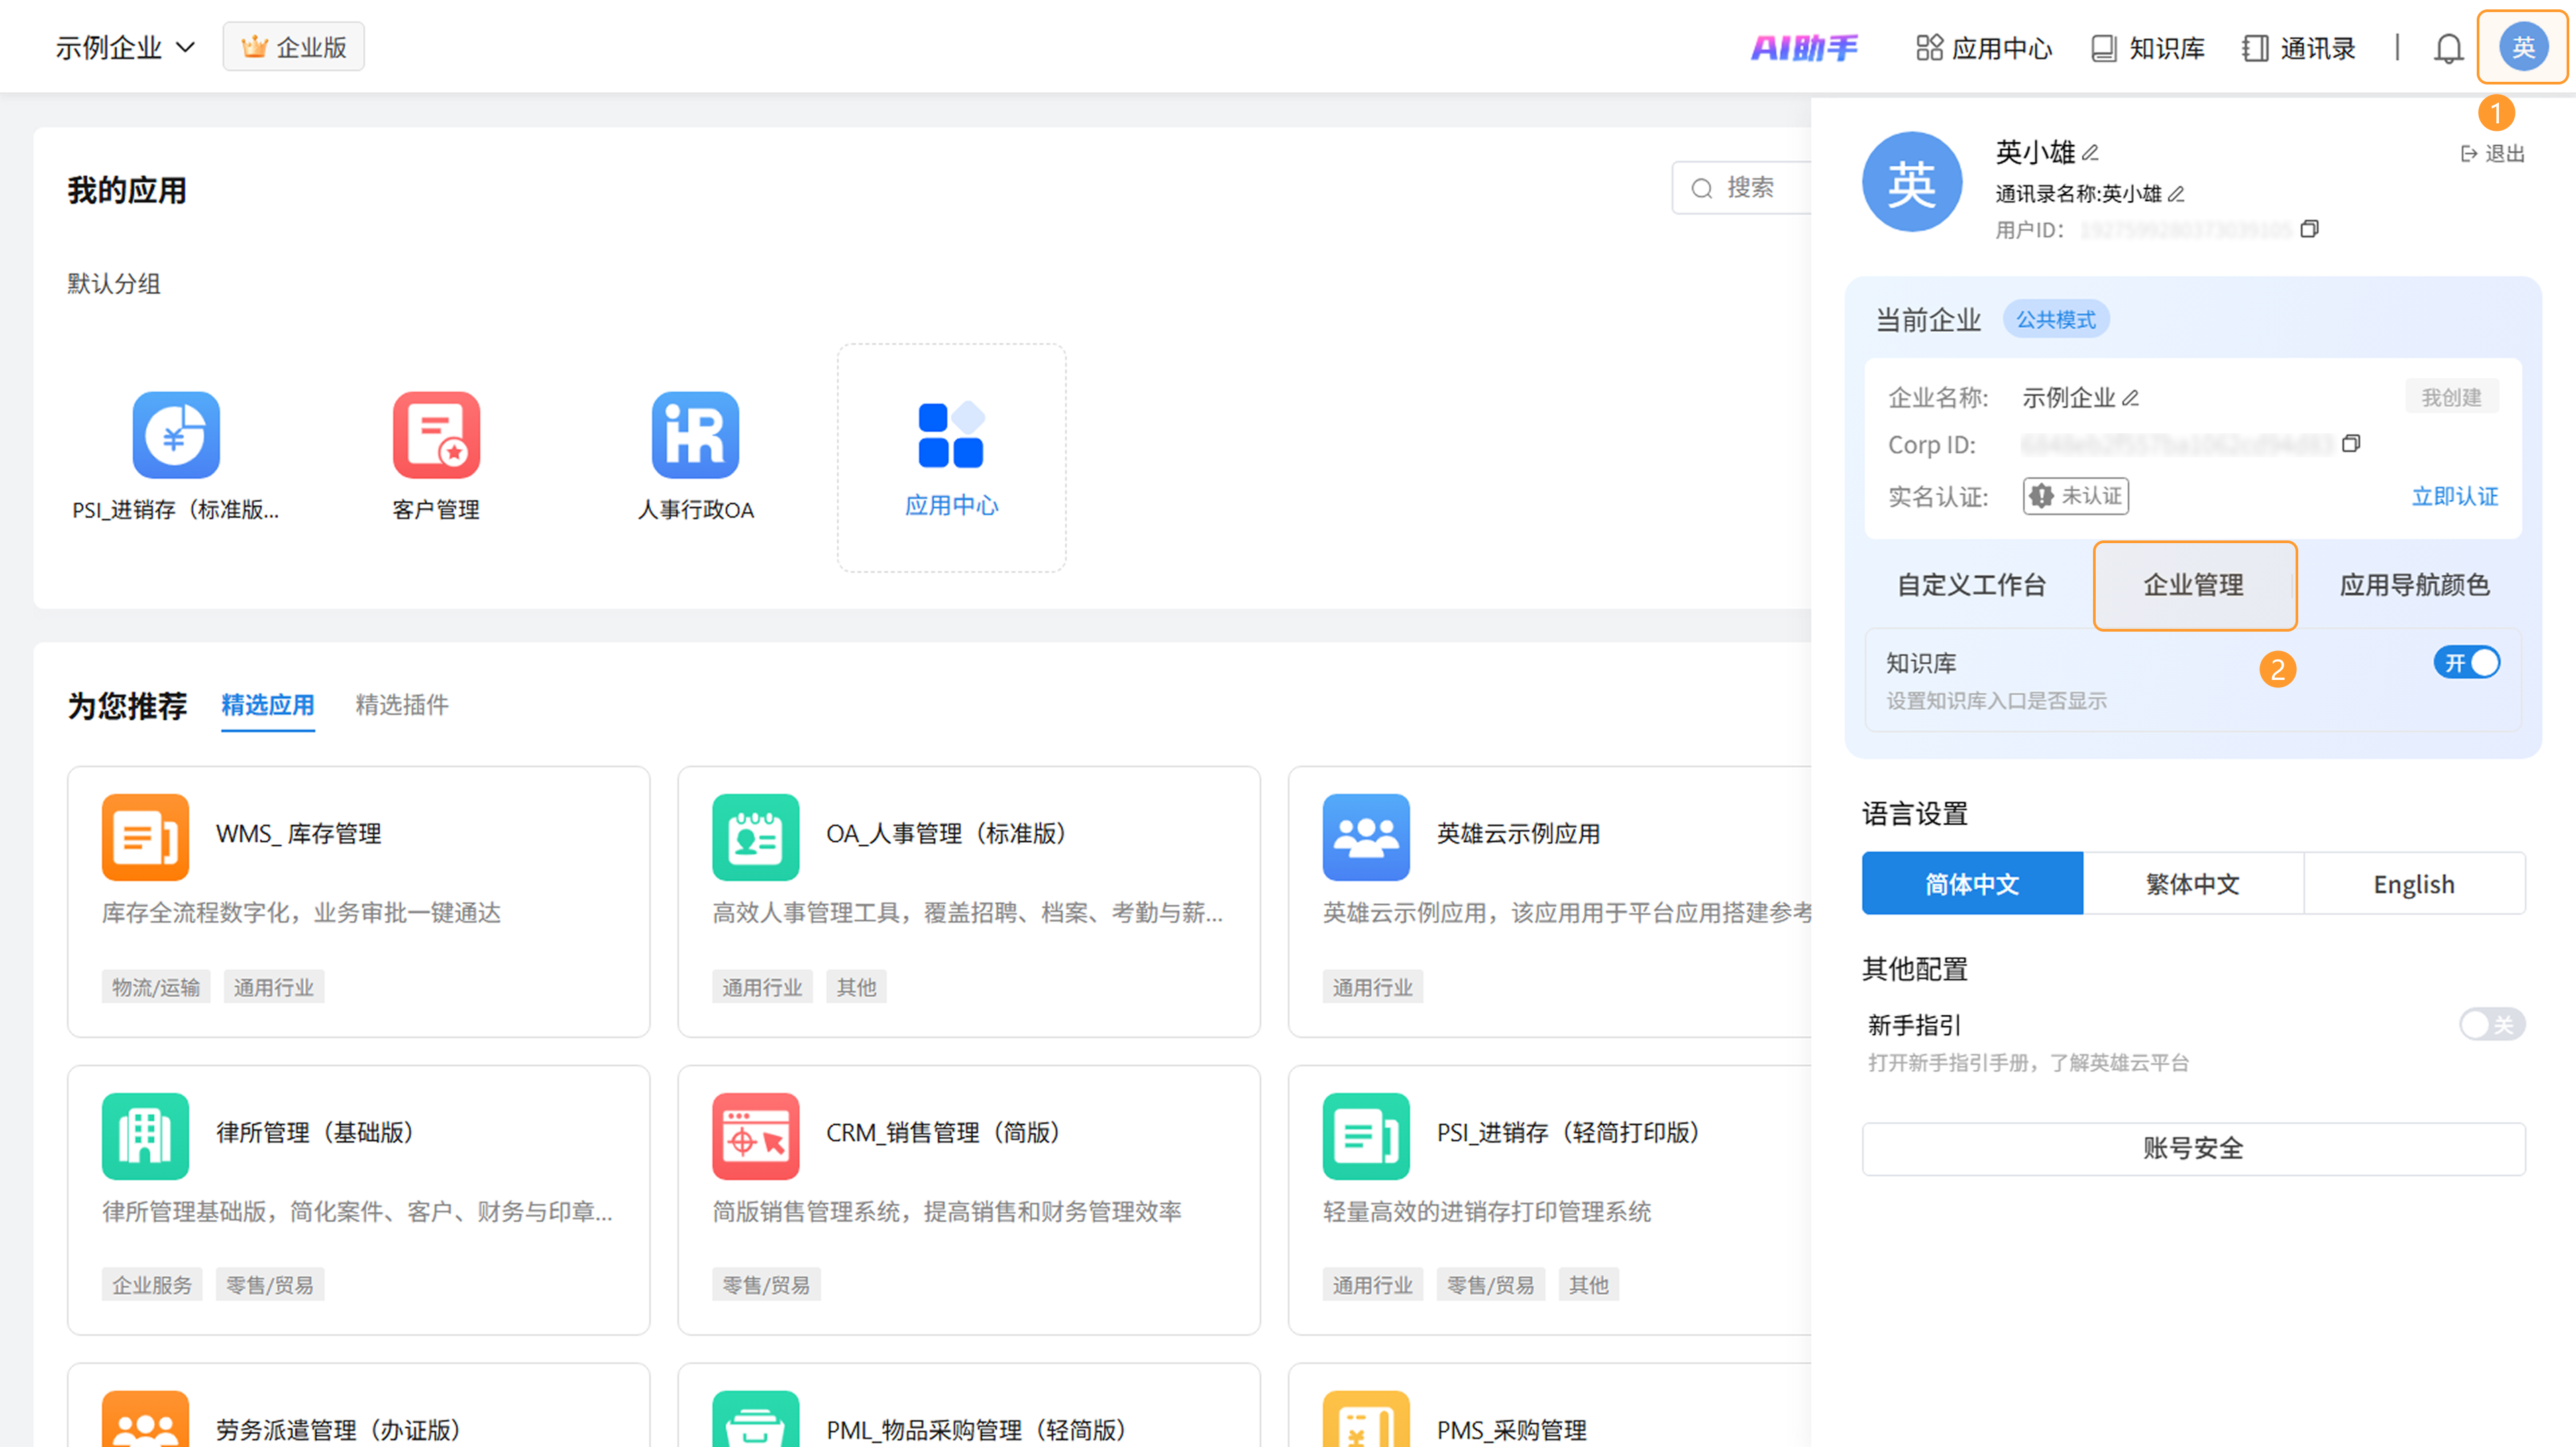This screenshot has width=2576, height=1447.
Task: Switch to 精选插件 tab
Action: pyautogui.click(x=401, y=705)
